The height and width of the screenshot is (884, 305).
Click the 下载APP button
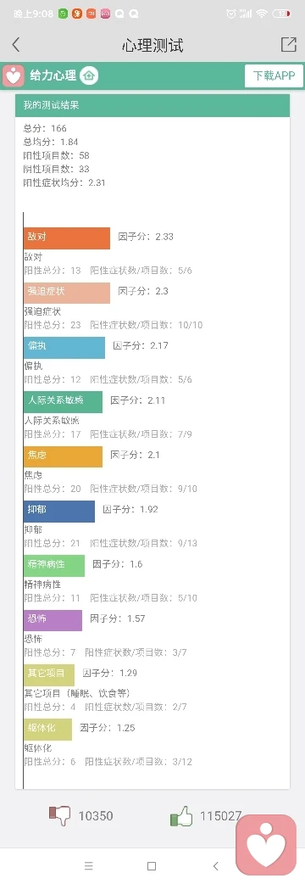pos(274,76)
